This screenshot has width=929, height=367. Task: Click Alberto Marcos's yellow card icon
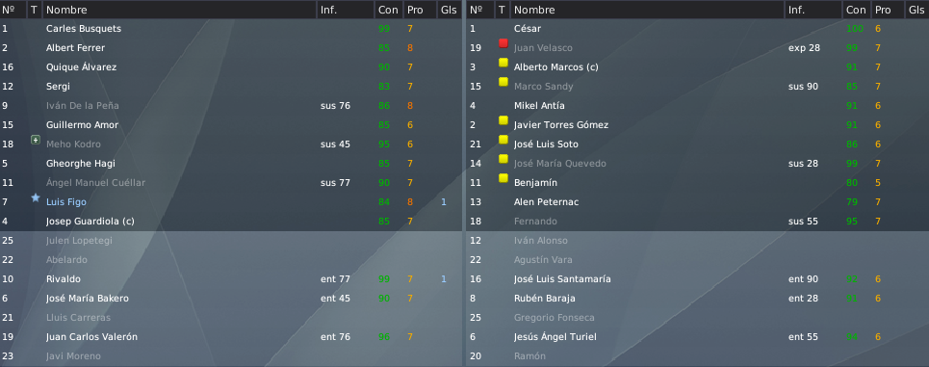pos(503,63)
